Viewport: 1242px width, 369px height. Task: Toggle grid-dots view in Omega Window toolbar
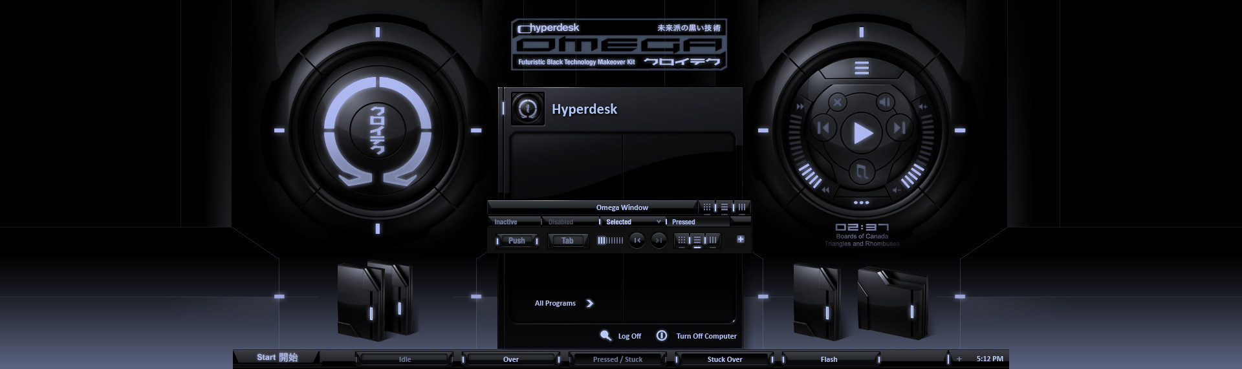click(x=681, y=240)
